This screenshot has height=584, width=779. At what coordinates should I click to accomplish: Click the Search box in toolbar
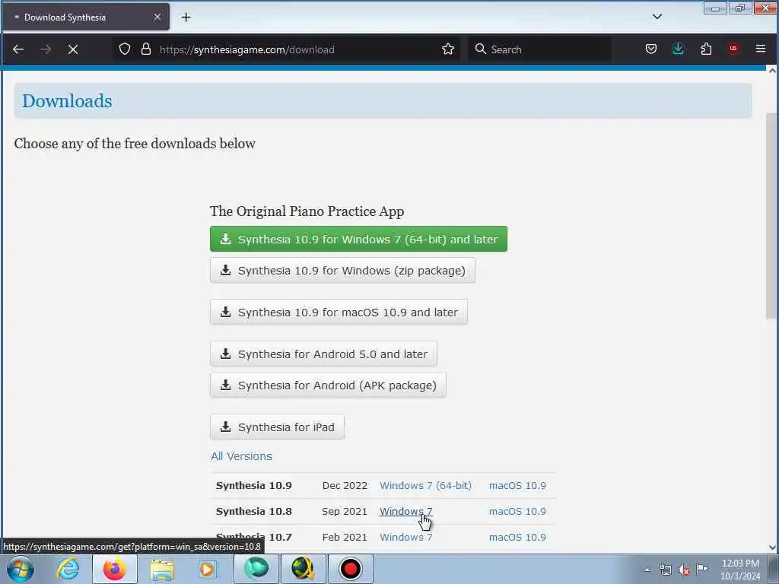(x=539, y=49)
